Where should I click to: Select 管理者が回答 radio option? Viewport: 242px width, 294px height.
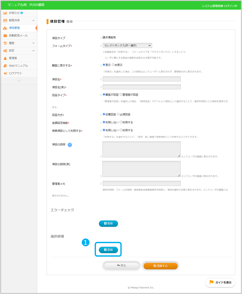pos(121,95)
